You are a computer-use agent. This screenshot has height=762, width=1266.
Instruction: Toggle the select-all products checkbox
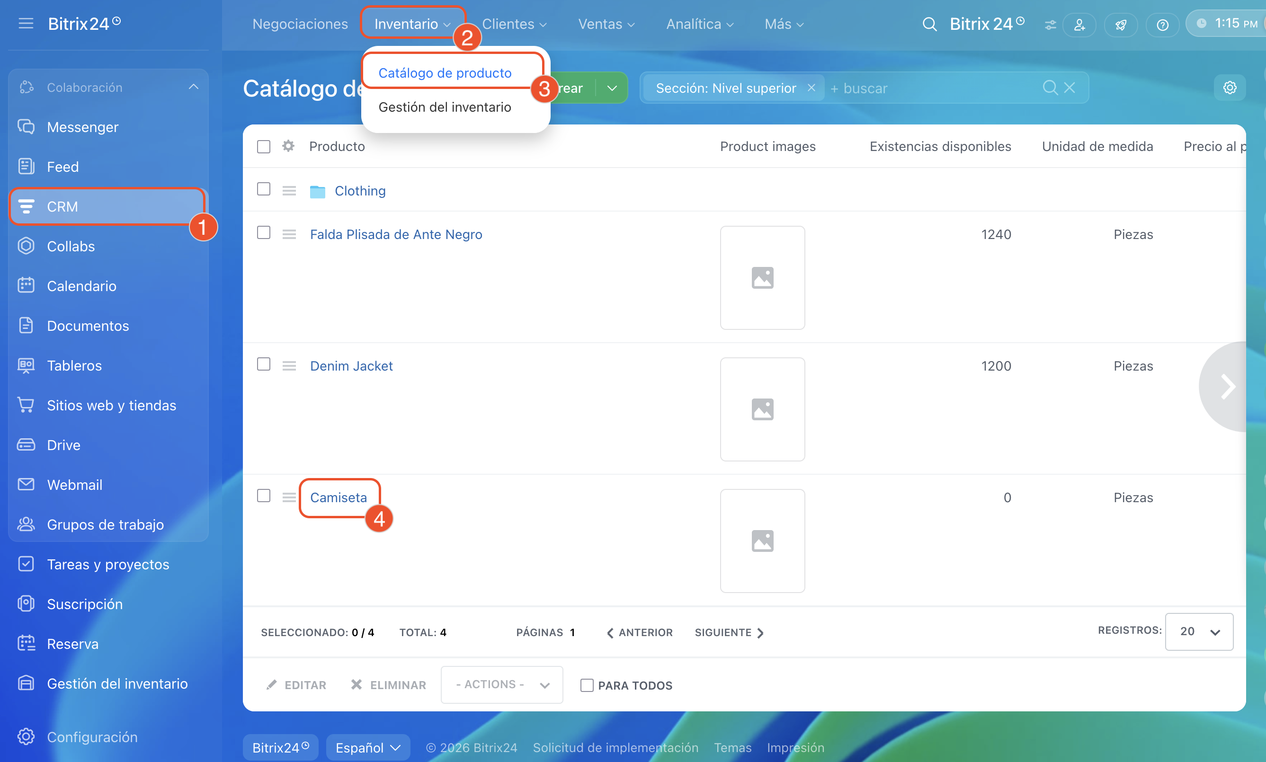(x=264, y=147)
